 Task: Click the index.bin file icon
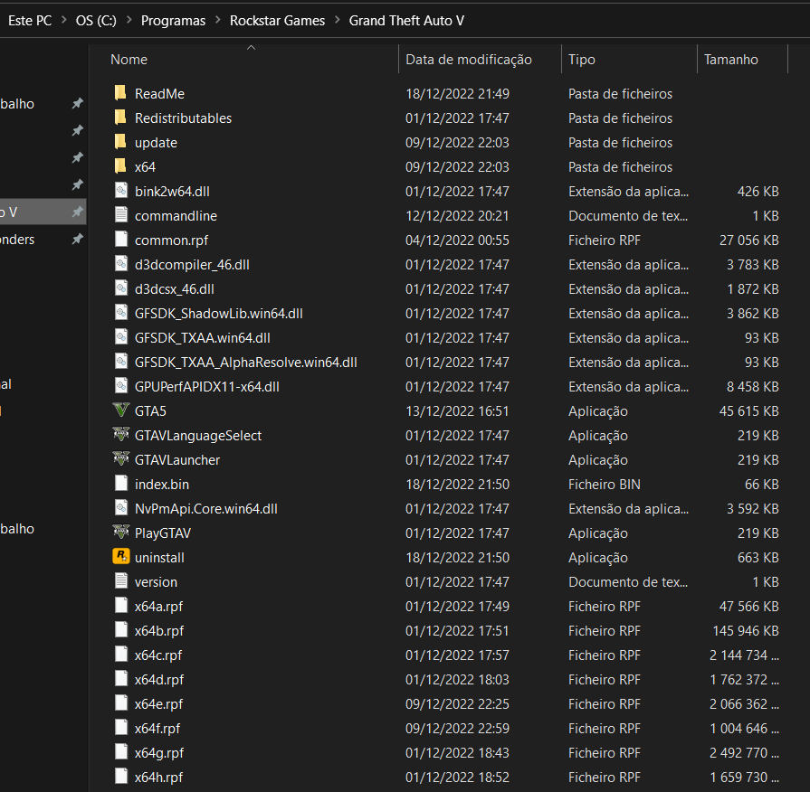point(121,484)
